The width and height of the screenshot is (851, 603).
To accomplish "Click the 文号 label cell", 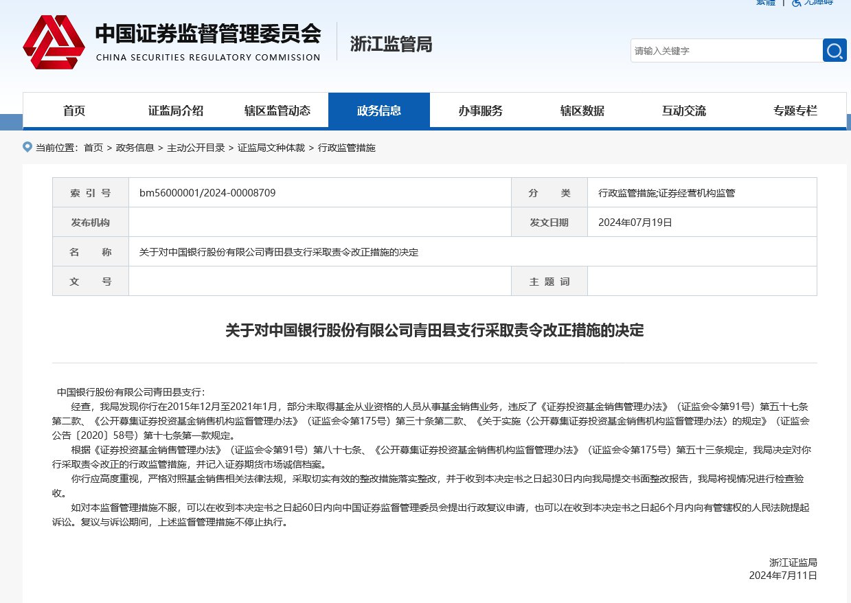I will pos(91,282).
